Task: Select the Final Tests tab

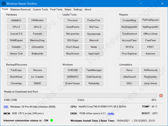Action: pyautogui.click(x=56, y=10)
